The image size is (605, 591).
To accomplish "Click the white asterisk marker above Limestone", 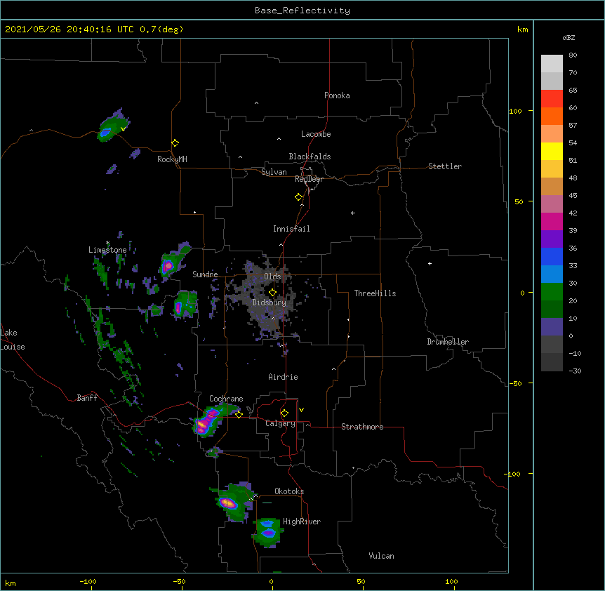I will pyautogui.click(x=107, y=243).
